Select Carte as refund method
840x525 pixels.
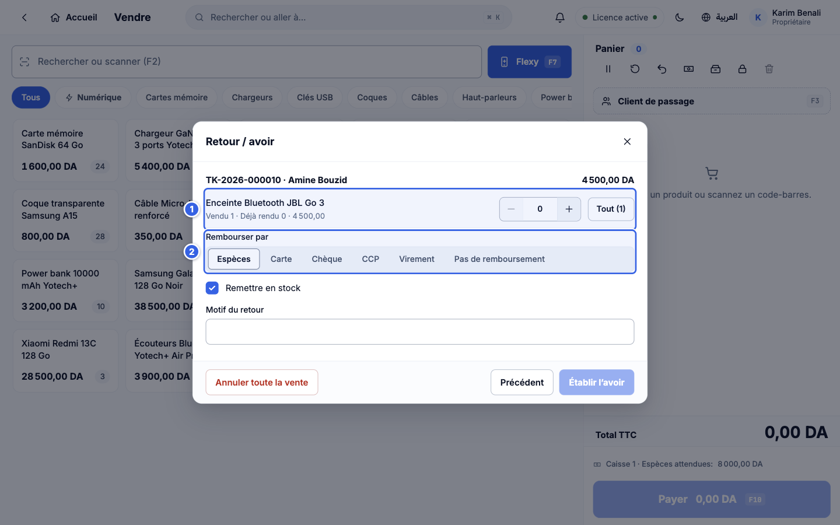click(281, 259)
